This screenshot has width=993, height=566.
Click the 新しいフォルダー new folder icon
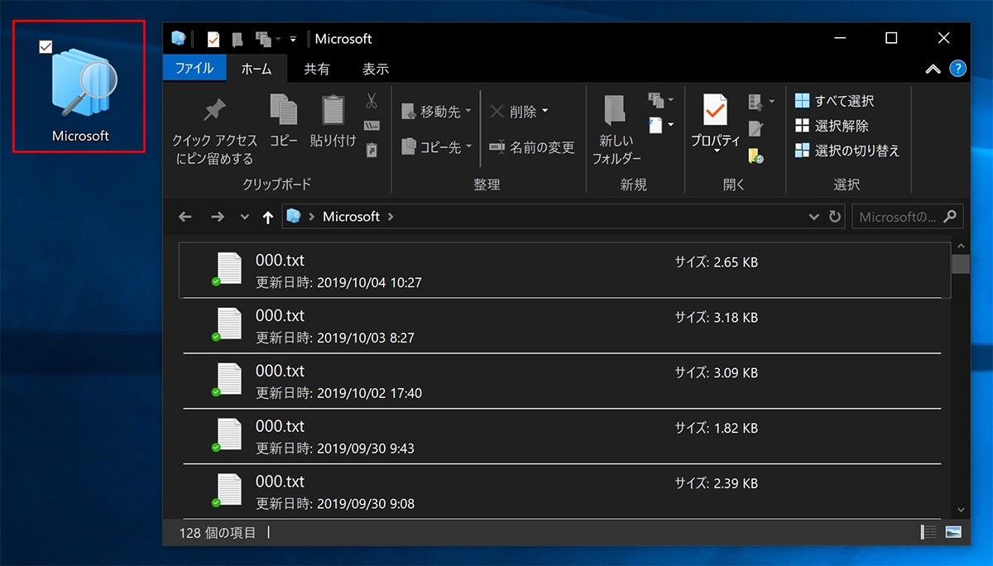point(615,110)
